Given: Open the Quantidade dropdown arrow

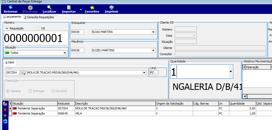Looking at the screenshot, I should [231, 71].
